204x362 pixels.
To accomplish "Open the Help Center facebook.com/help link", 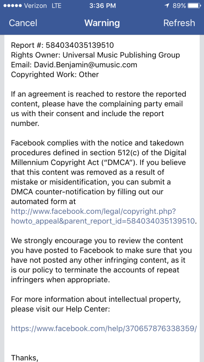I will point(104,328).
